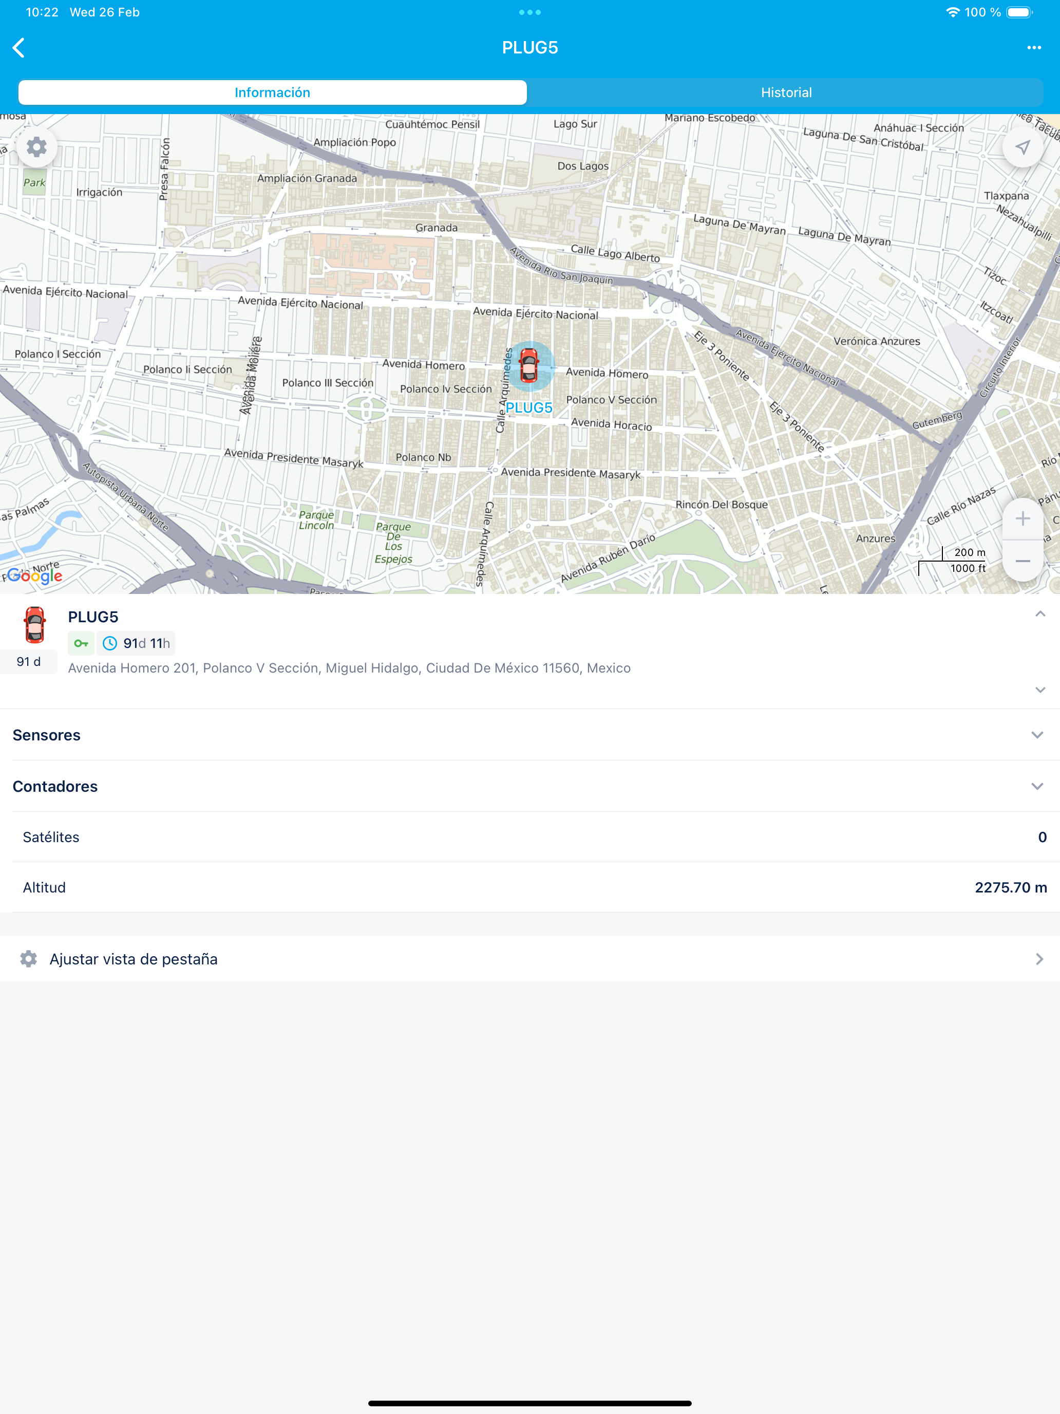Tap the gear icon beside Ajustar vista

(x=28, y=958)
